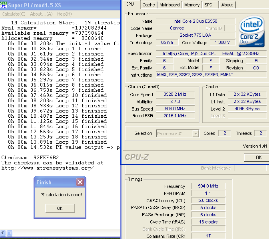Open the About...(A) menu in Super PI
The image size is (269, 239).
pos(41,14)
